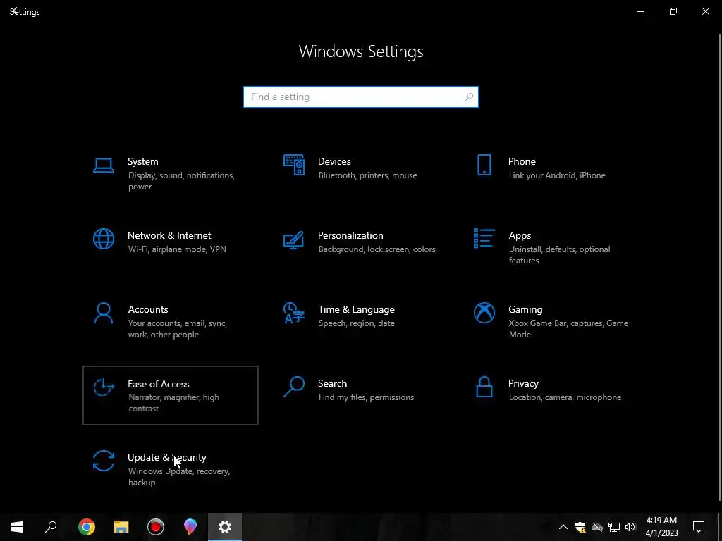Click 'Wi-Fi, airplane mode, VPN' description
Screen dimensions: 722x541
tap(177, 249)
